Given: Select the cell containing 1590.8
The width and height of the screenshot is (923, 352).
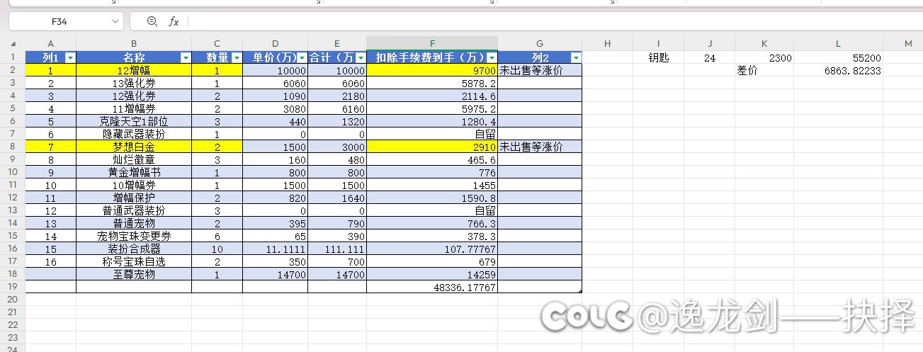Looking at the screenshot, I should (432, 198).
